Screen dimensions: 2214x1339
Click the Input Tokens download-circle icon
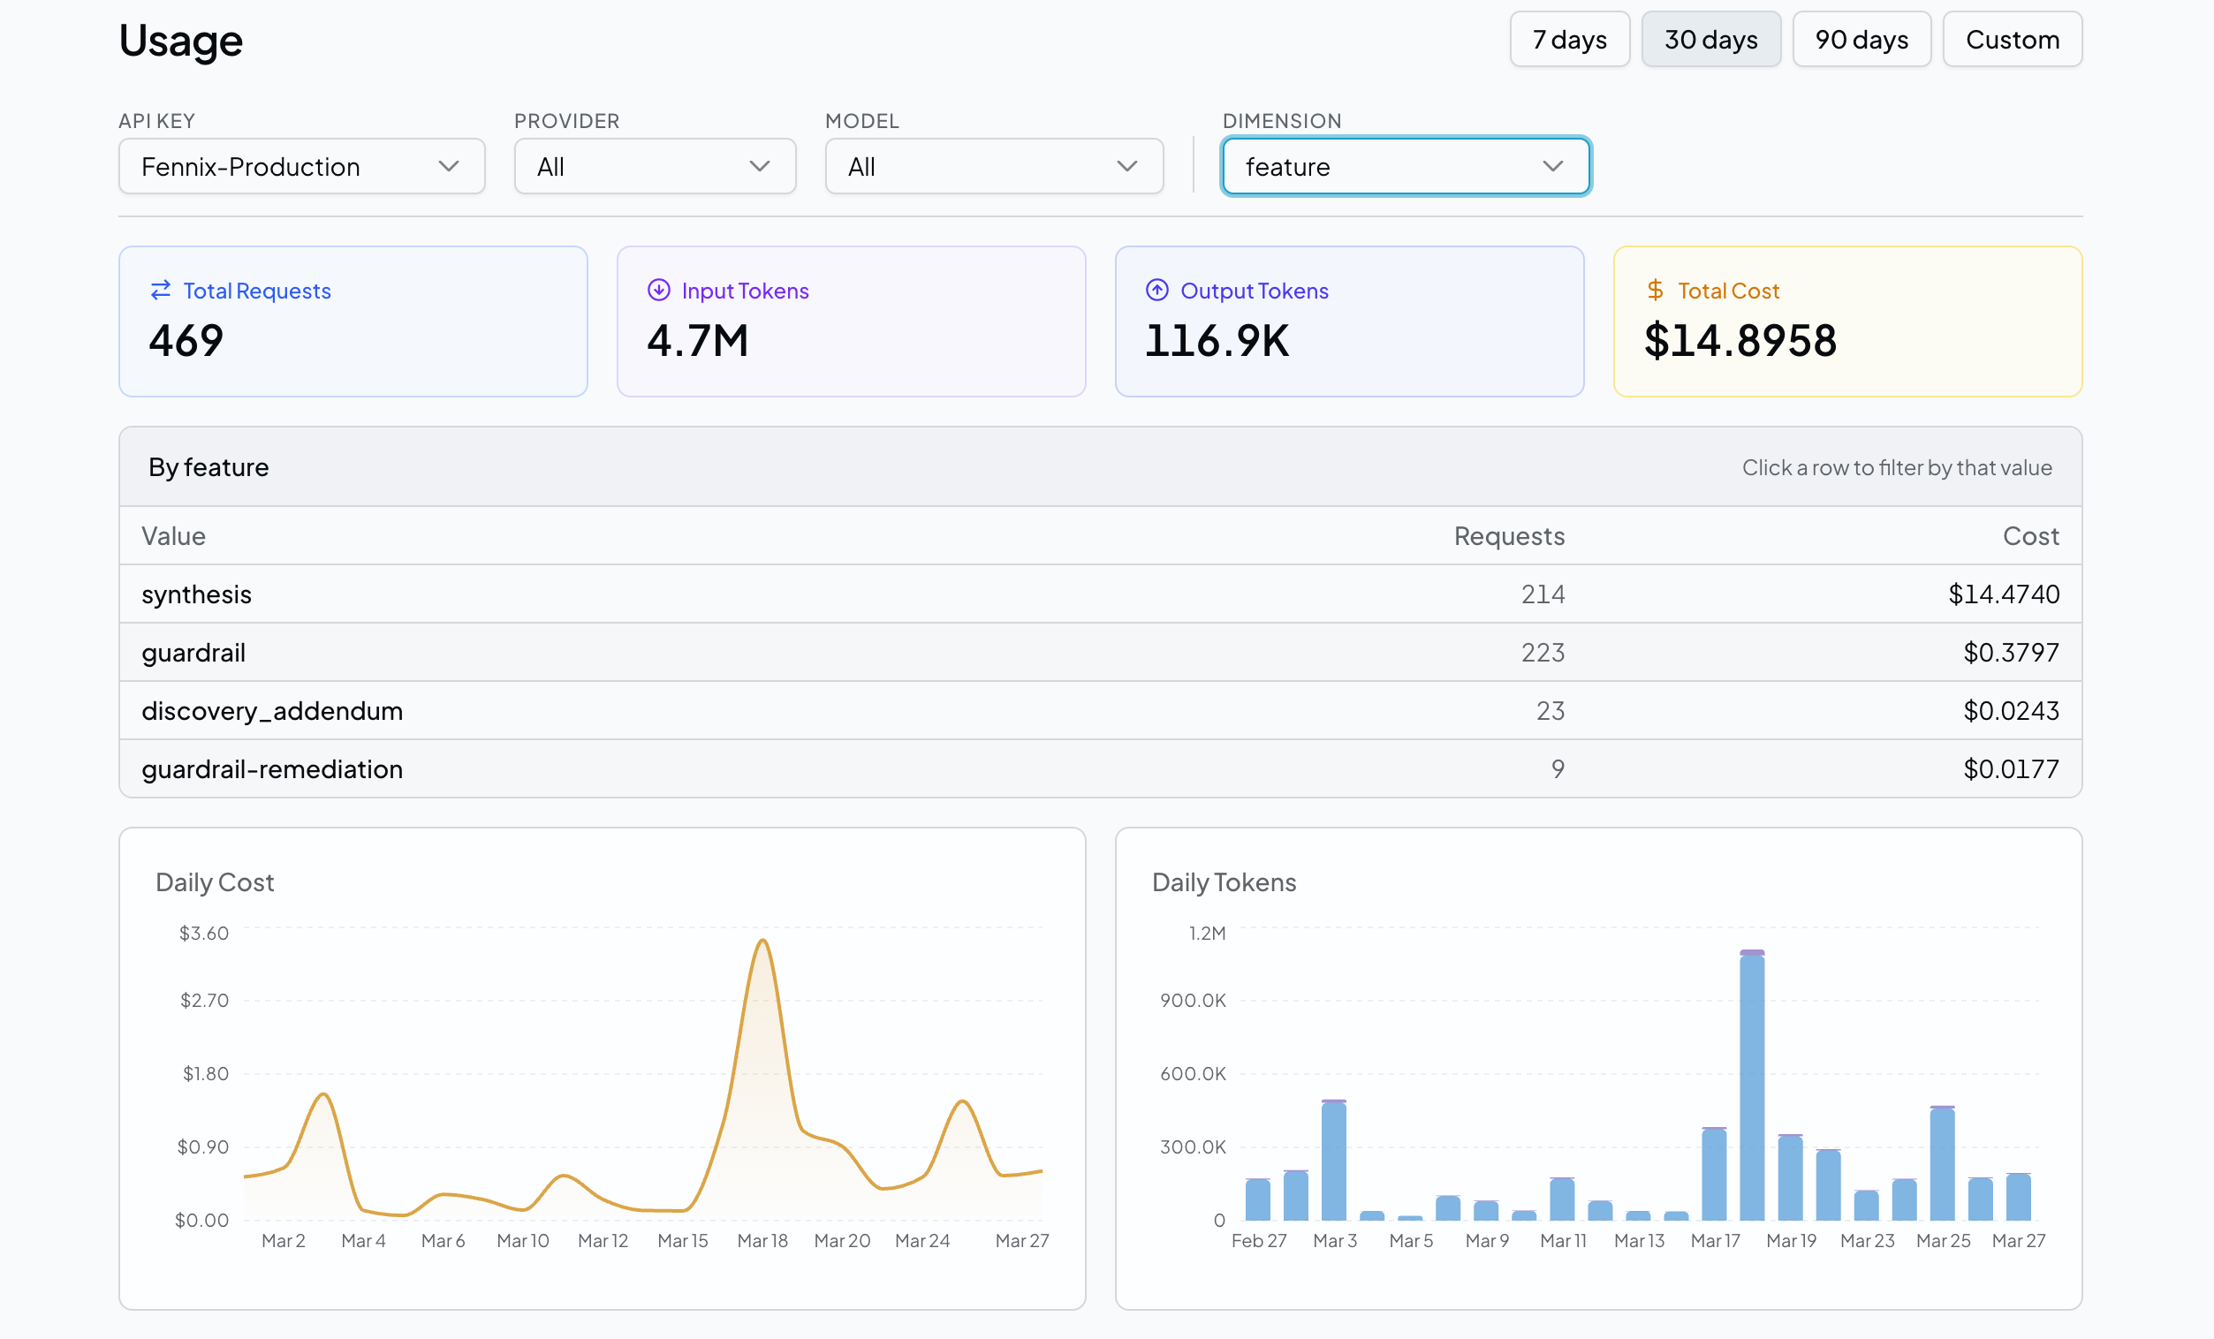[660, 290]
